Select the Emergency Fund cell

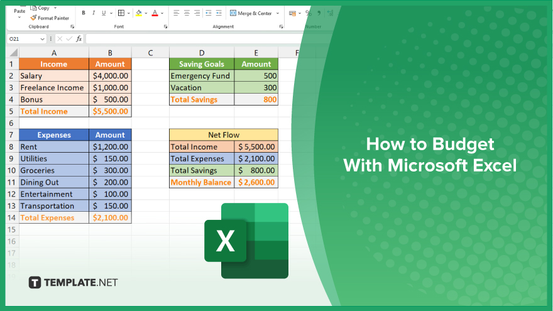point(202,76)
